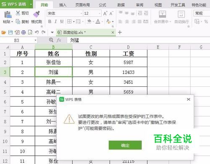The width and height of the screenshot is (210, 164).
Task: Click the increase indent icon
Action: coord(146,13)
